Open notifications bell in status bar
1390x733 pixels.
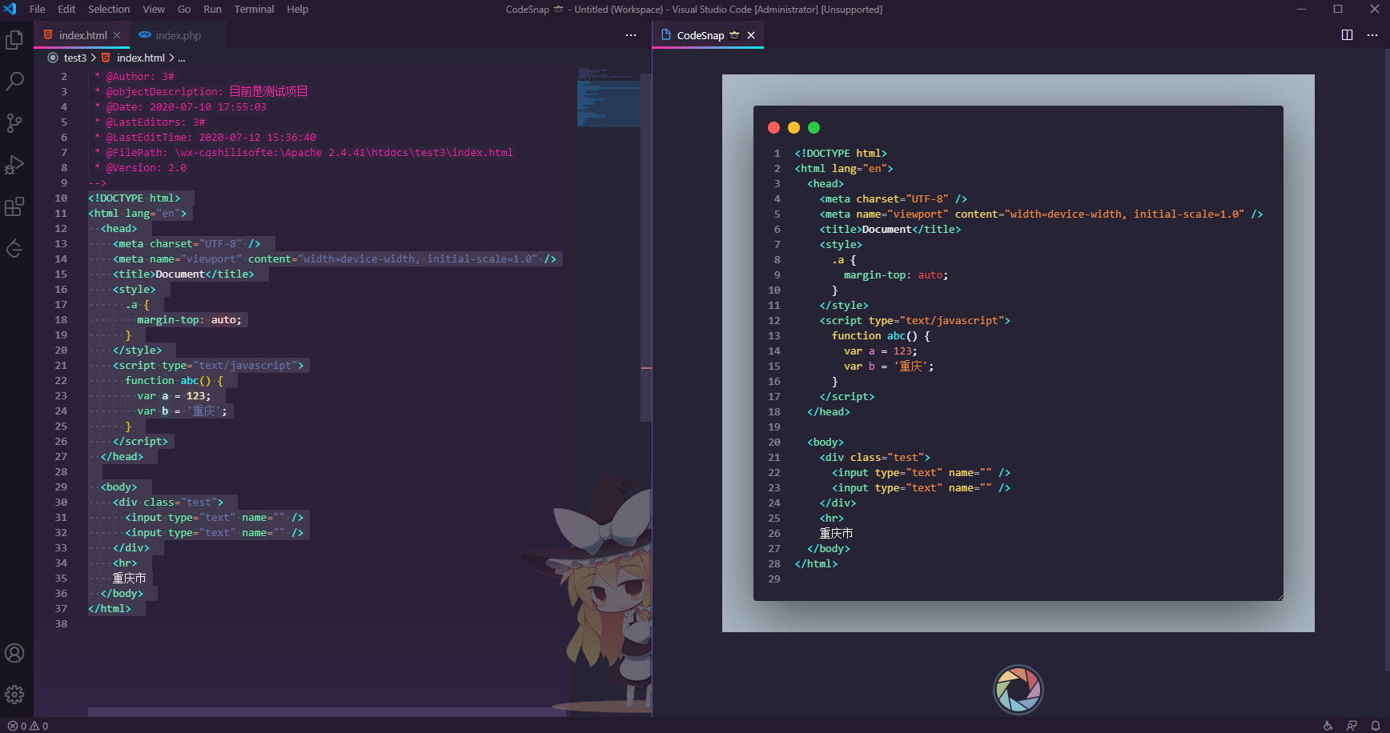(x=1375, y=726)
